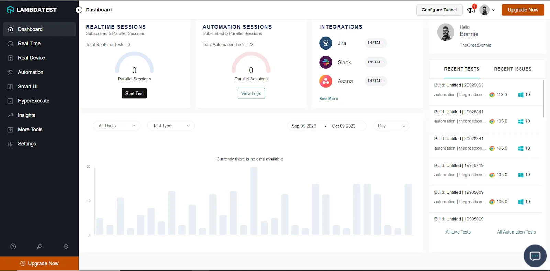The width and height of the screenshot is (550, 271).
Task: Open Settings in the sidebar
Action: (x=39, y=144)
